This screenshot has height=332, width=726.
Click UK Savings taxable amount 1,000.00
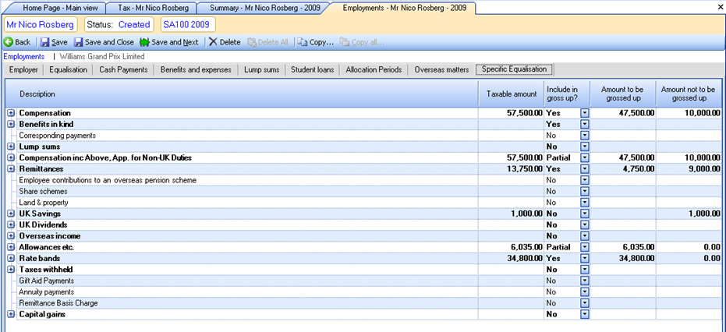pyautogui.click(x=527, y=214)
